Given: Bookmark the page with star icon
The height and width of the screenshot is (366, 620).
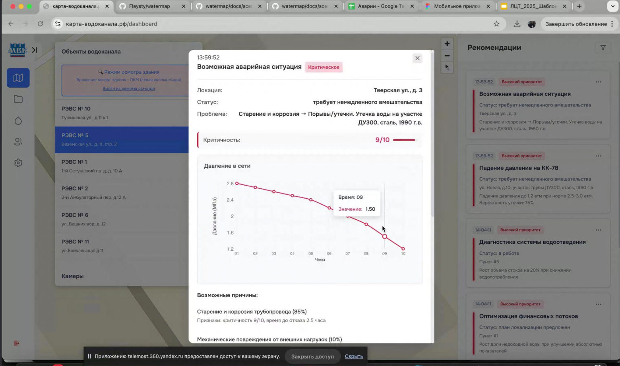Looking at the screenshot, I should pyautogui.click(x=496, y=24).
